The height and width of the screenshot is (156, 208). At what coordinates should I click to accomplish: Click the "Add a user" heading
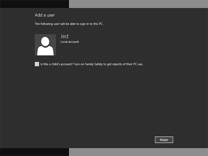click(45, 15)
